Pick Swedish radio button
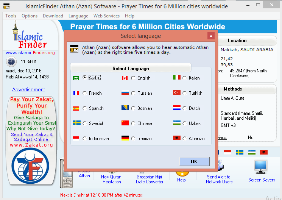Screen dimensions: 282x200 (84, 123)
